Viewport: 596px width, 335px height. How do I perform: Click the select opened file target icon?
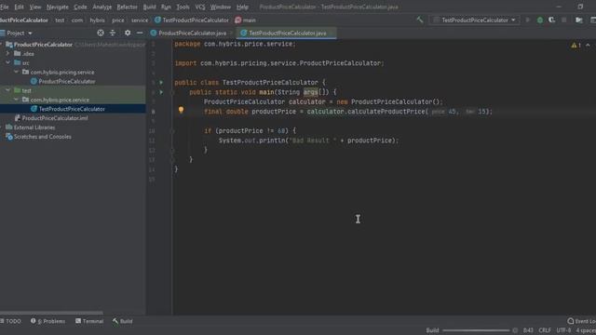101,33
